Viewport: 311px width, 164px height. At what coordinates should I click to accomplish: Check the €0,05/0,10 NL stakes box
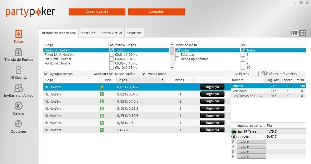pos(111,64)
